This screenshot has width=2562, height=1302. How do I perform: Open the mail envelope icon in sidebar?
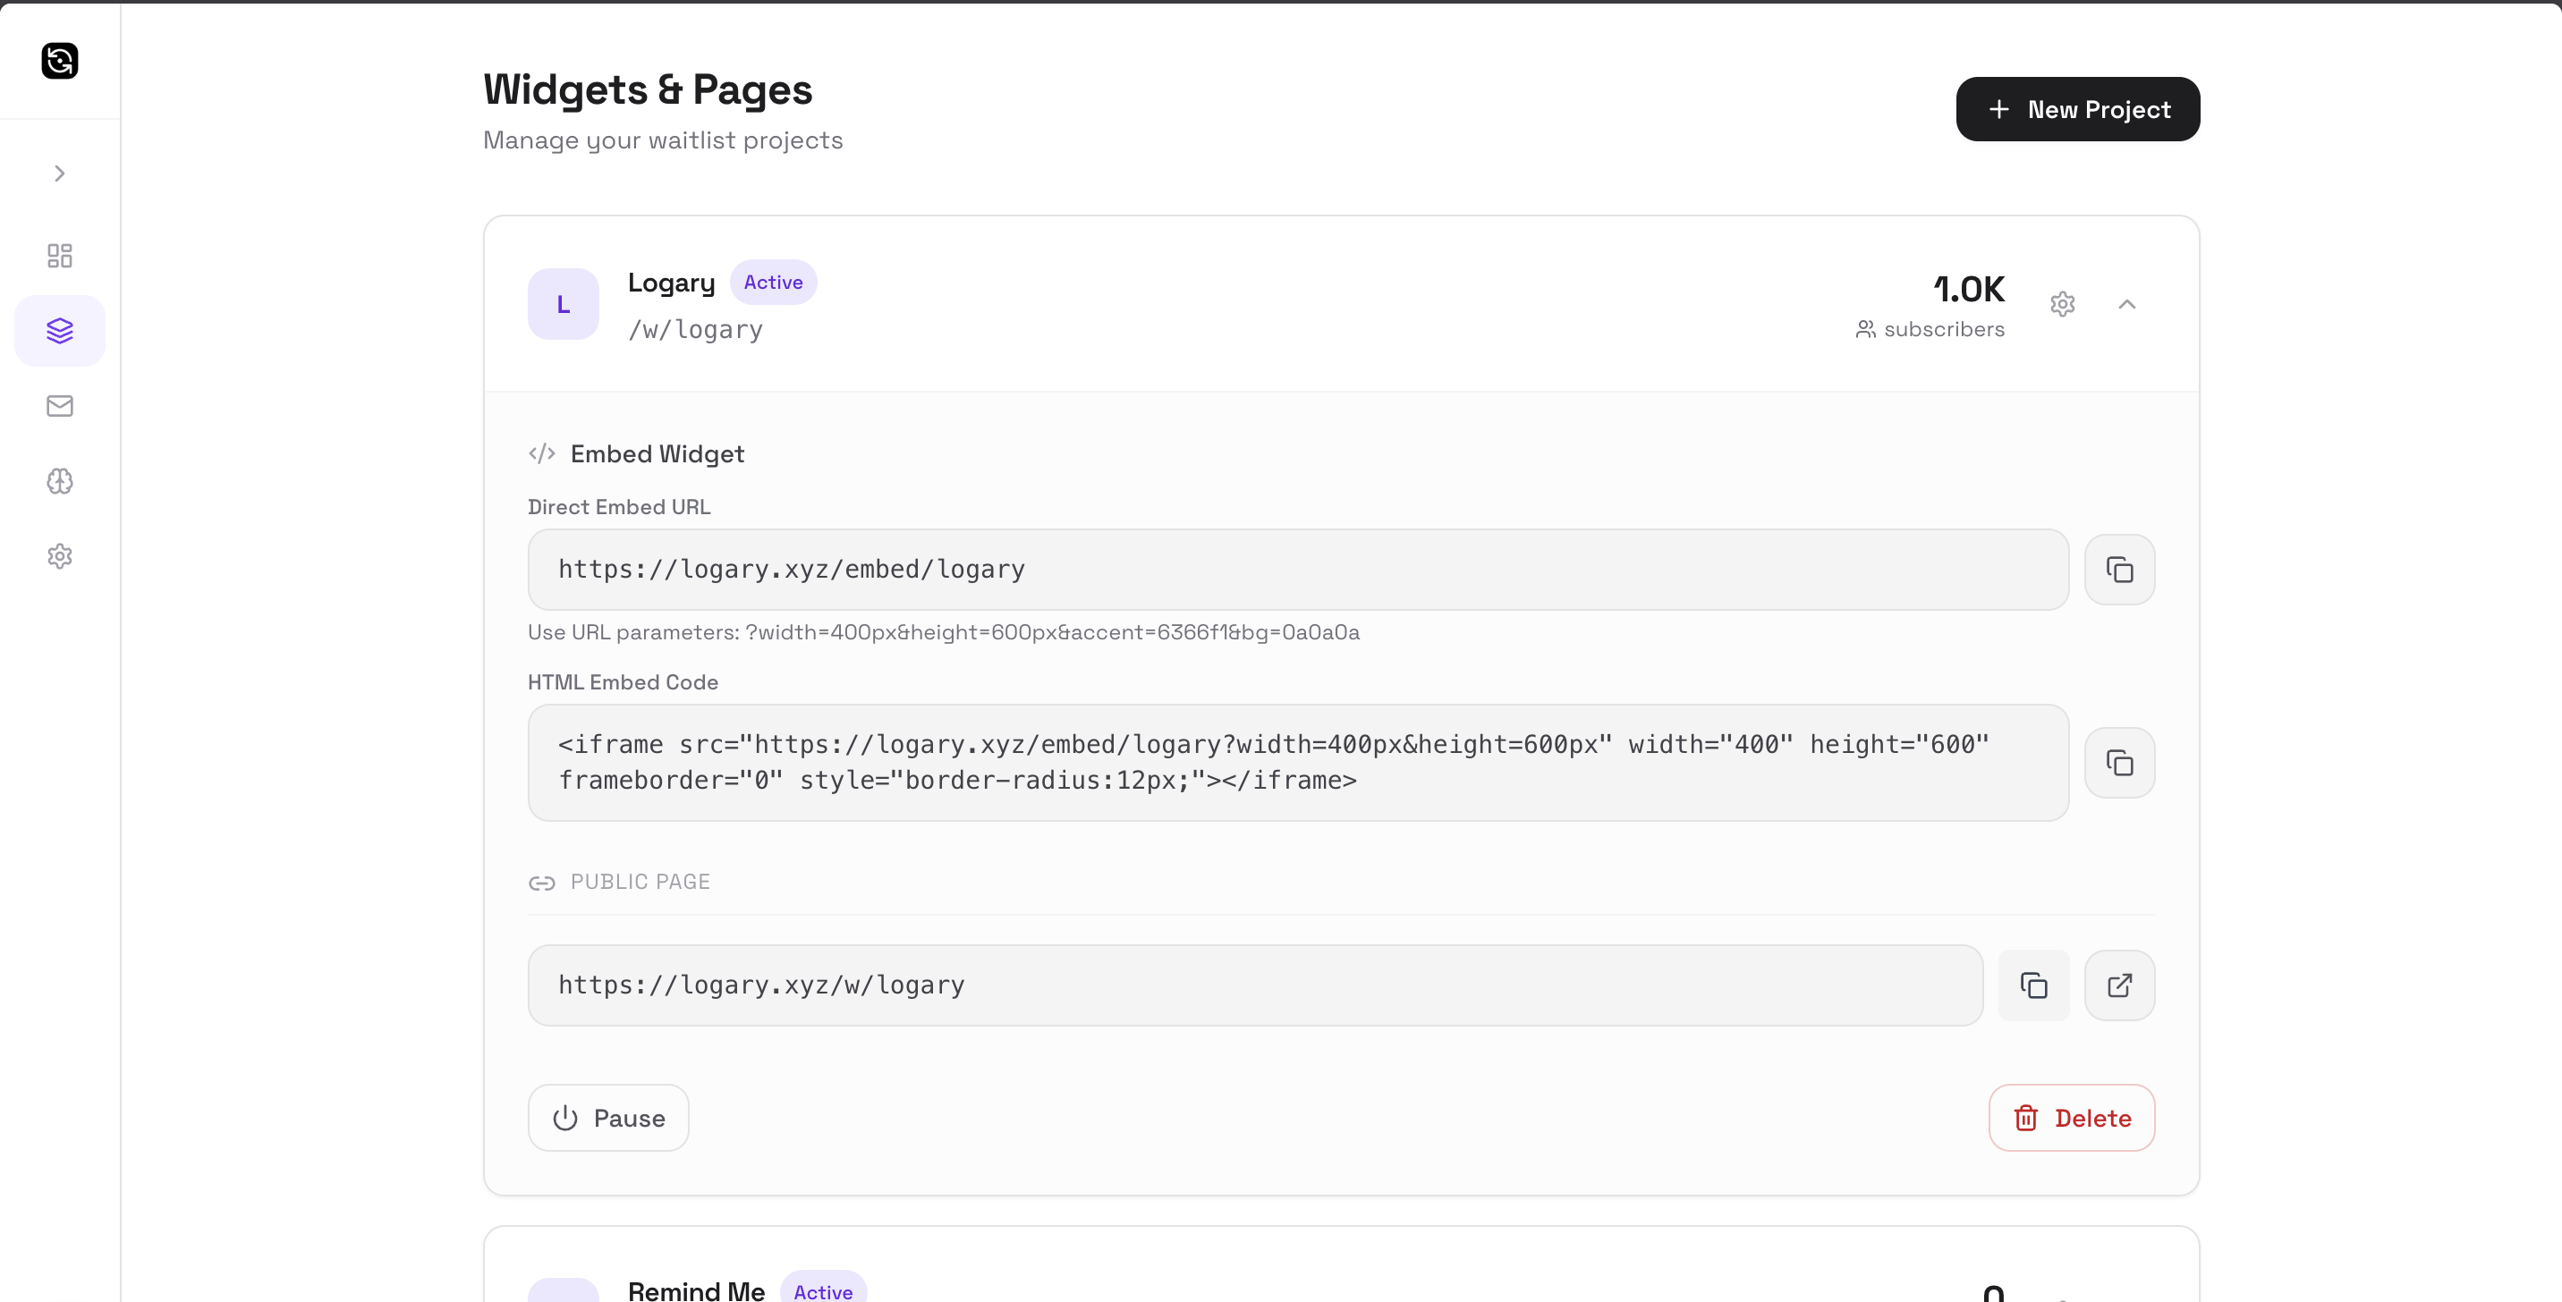[60, 405]
